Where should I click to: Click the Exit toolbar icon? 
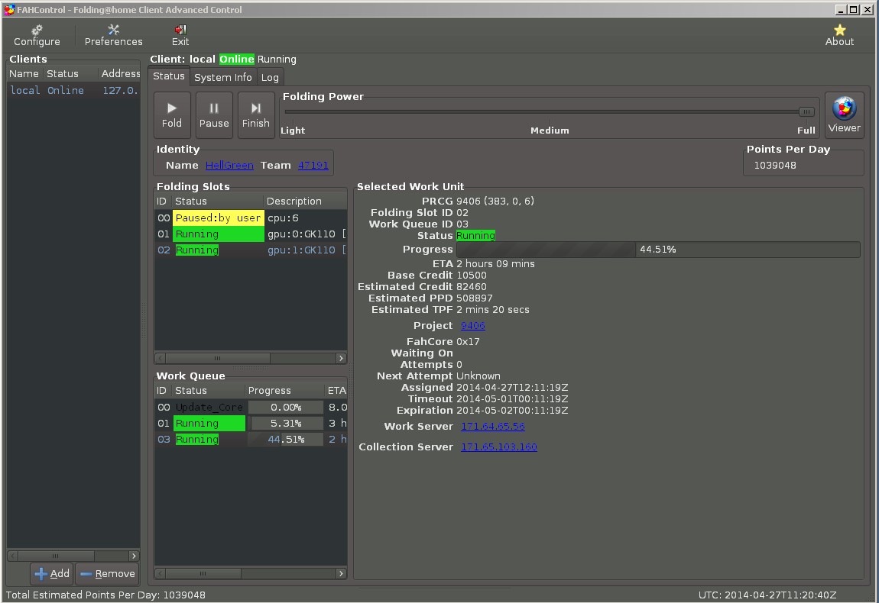point(180,36)
